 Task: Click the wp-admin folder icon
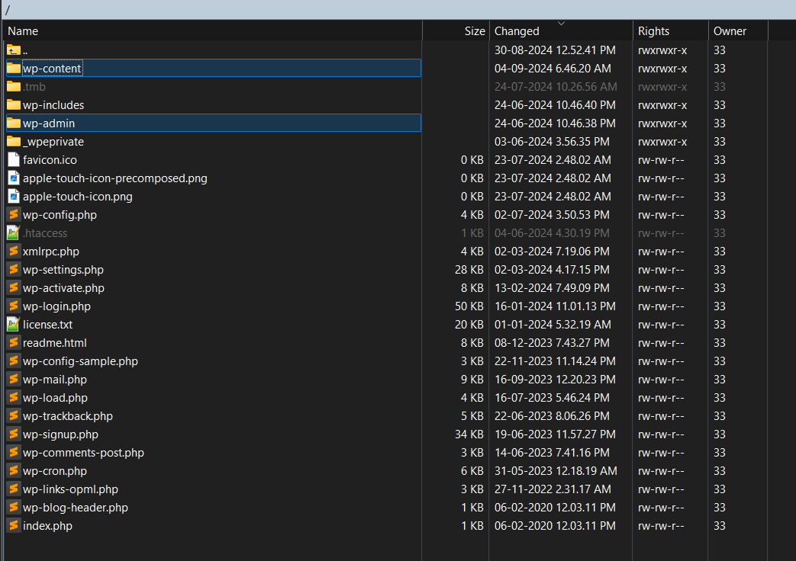(14, 123)
